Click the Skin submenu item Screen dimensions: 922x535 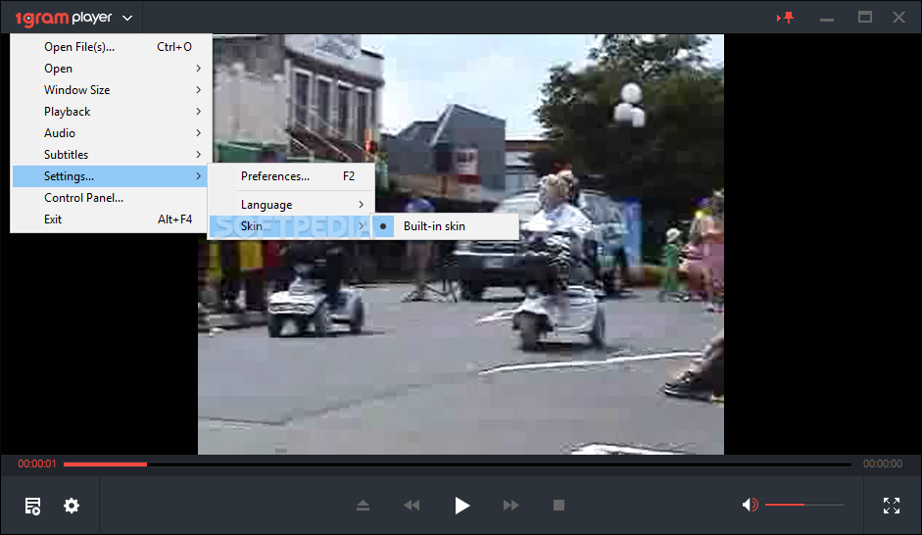coord(290,226)
